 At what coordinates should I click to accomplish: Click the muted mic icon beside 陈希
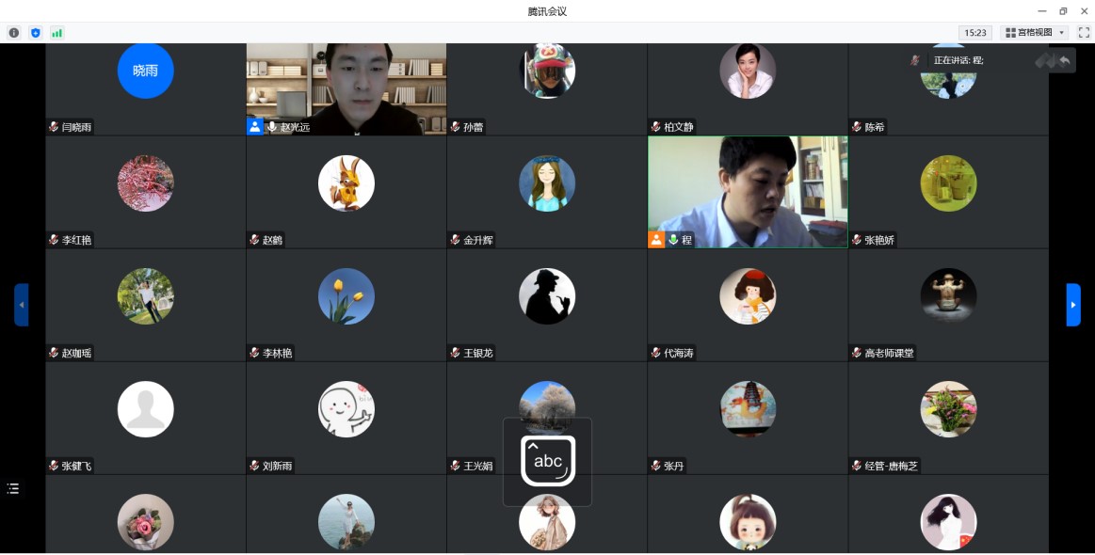[857, 127]
